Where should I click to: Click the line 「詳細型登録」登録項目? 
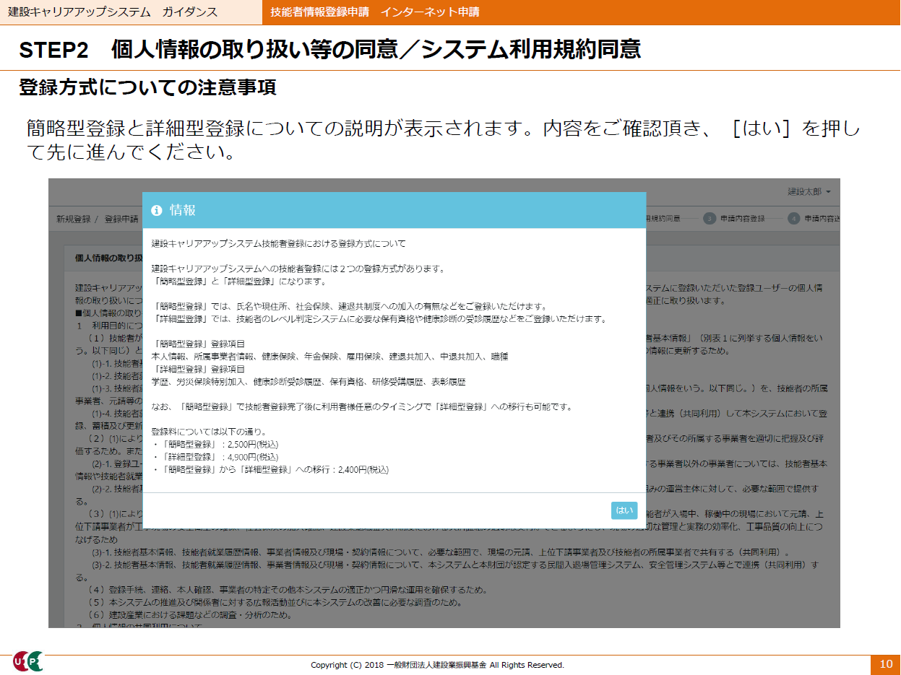tap(199, 369)
